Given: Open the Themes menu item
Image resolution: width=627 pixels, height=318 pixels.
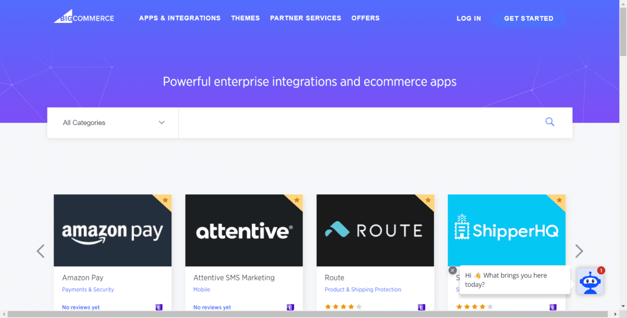Looking at the screenshot, I should pos(245,18).
